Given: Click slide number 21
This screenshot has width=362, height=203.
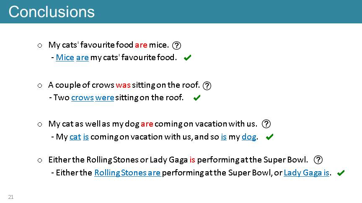Looking at the screenshot, I should pos(11,197).
